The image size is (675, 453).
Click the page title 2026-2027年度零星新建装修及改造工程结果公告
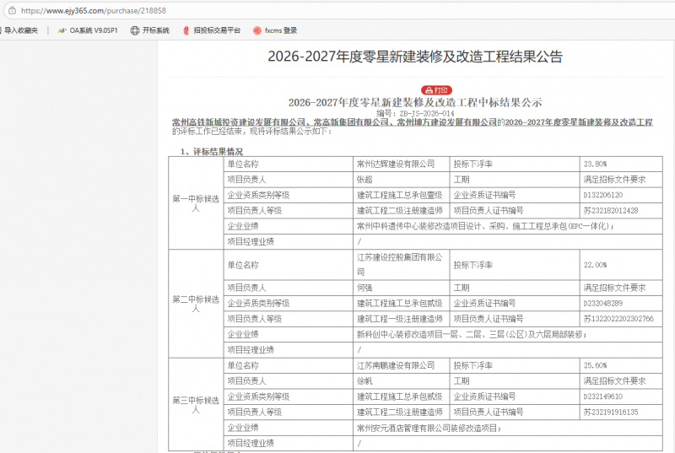[x=415, y=57]
